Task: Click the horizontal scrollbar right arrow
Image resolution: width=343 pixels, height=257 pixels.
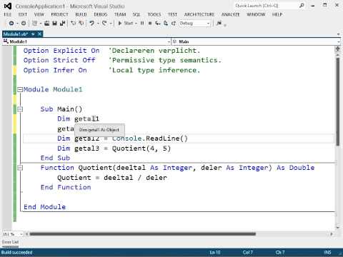Action: click(331, 234)
